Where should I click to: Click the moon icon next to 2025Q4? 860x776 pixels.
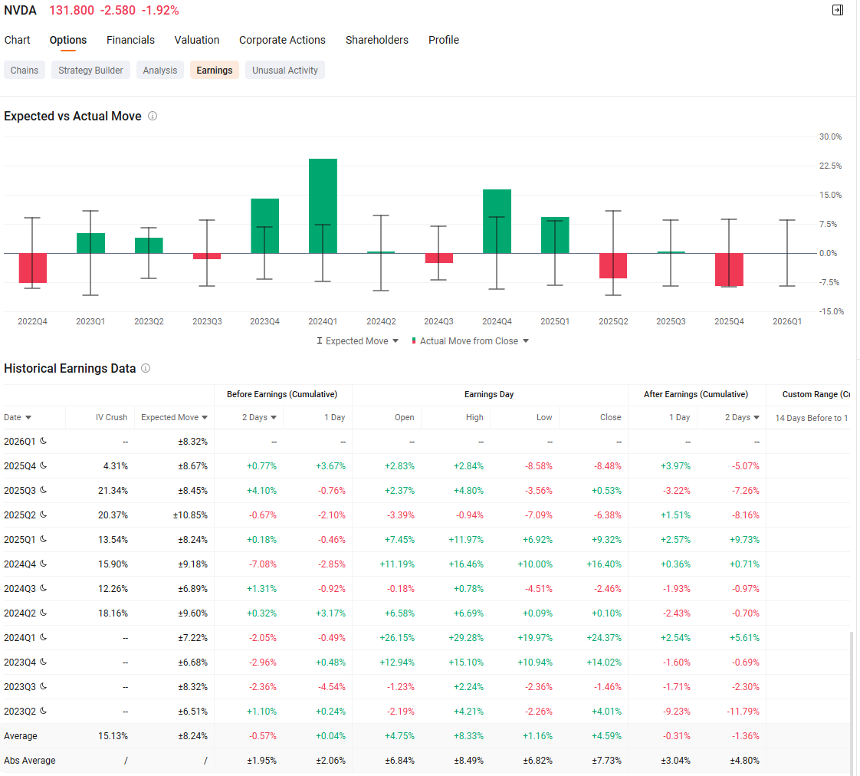[44, 465]
